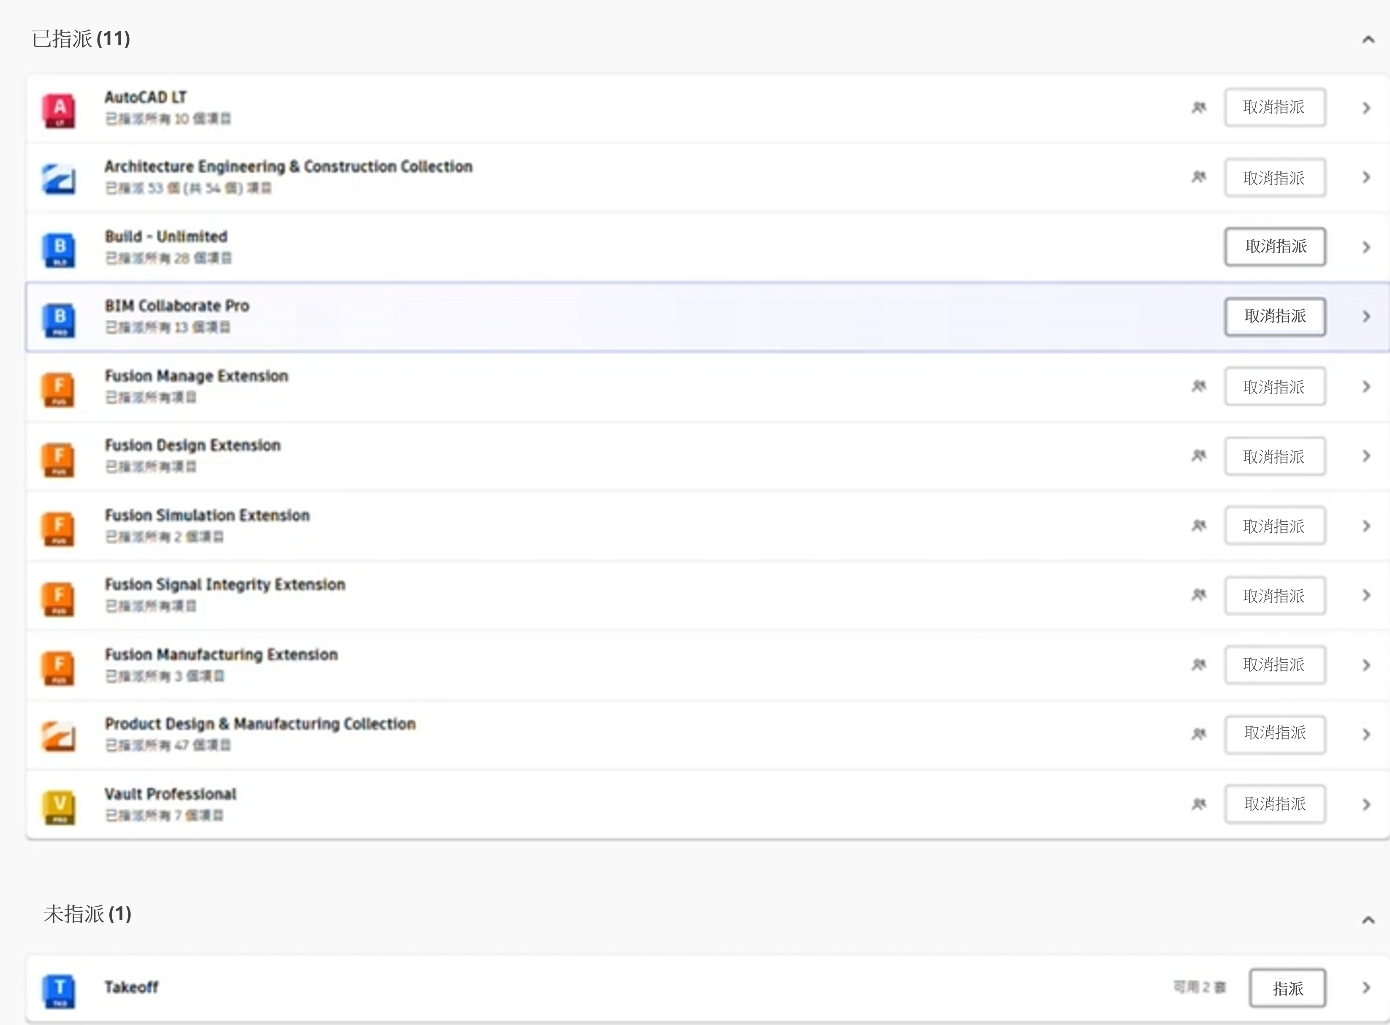Expand the Fusion Simulation Extension row chevron
This screenshot has height=1025, width=1390.
tap(1366, 526)
